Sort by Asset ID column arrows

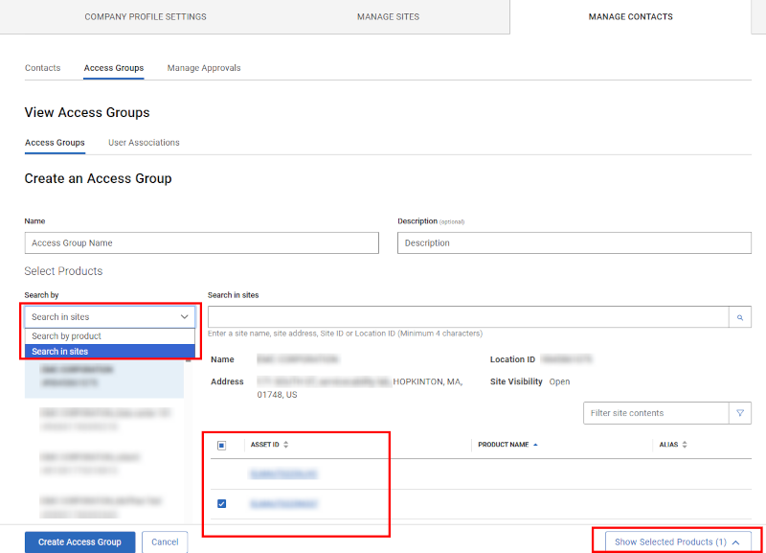point(285,445)
